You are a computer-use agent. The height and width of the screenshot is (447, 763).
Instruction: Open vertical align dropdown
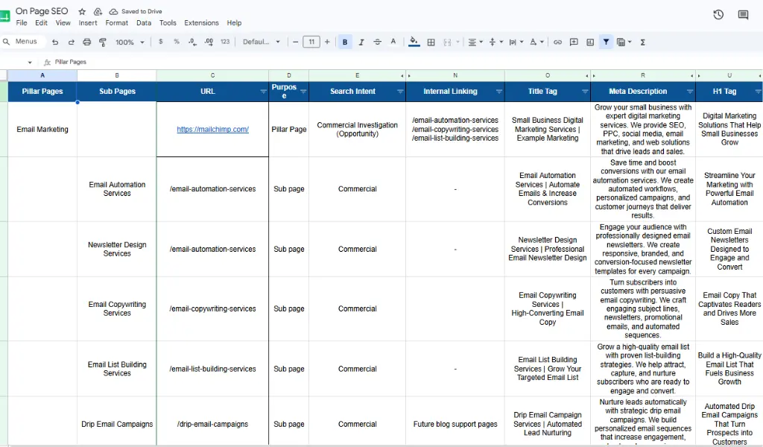tap(496, 42)
